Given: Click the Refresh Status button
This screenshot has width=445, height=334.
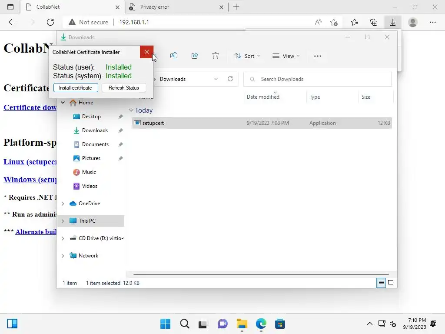Looking at the screenshot, I should [x=124, y=88].
